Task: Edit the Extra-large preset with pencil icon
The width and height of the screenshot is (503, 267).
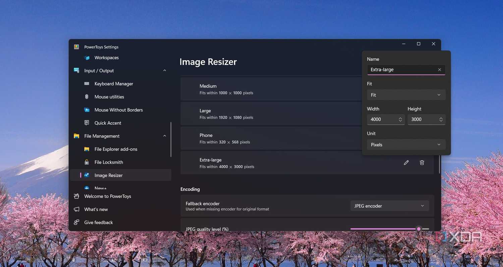Action: pyautogui.click(x=406, y=162)
